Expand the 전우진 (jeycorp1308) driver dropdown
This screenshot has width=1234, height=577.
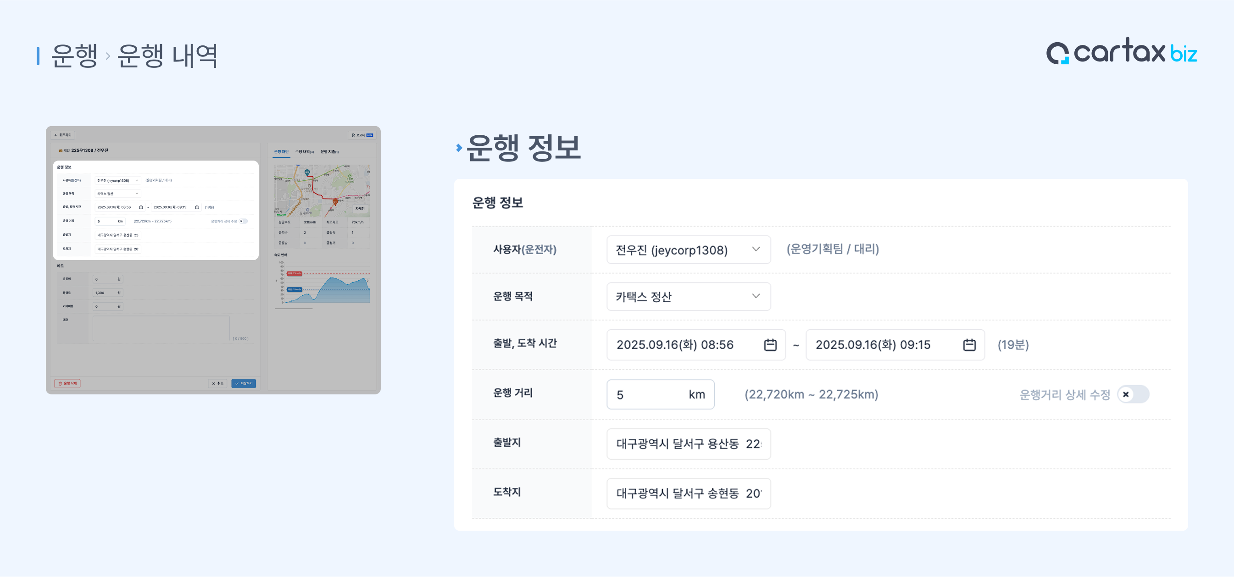pos(688,250)
